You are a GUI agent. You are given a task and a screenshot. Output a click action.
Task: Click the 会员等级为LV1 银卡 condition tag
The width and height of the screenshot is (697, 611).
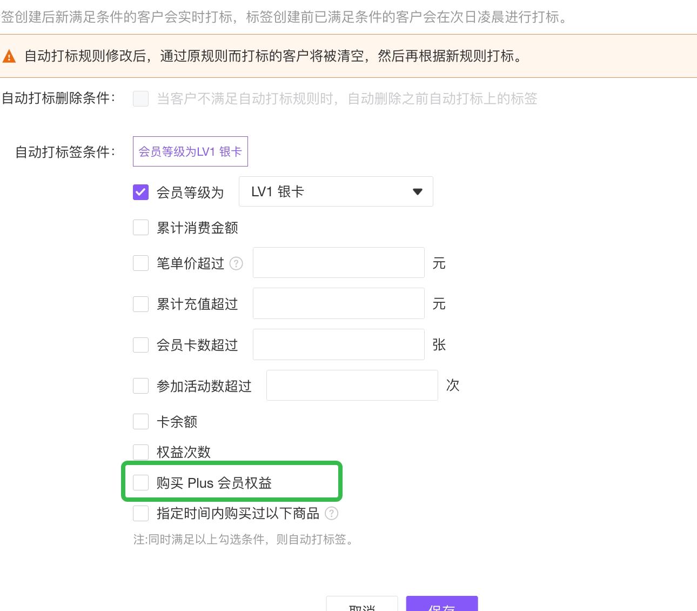(x=190, y=151)
